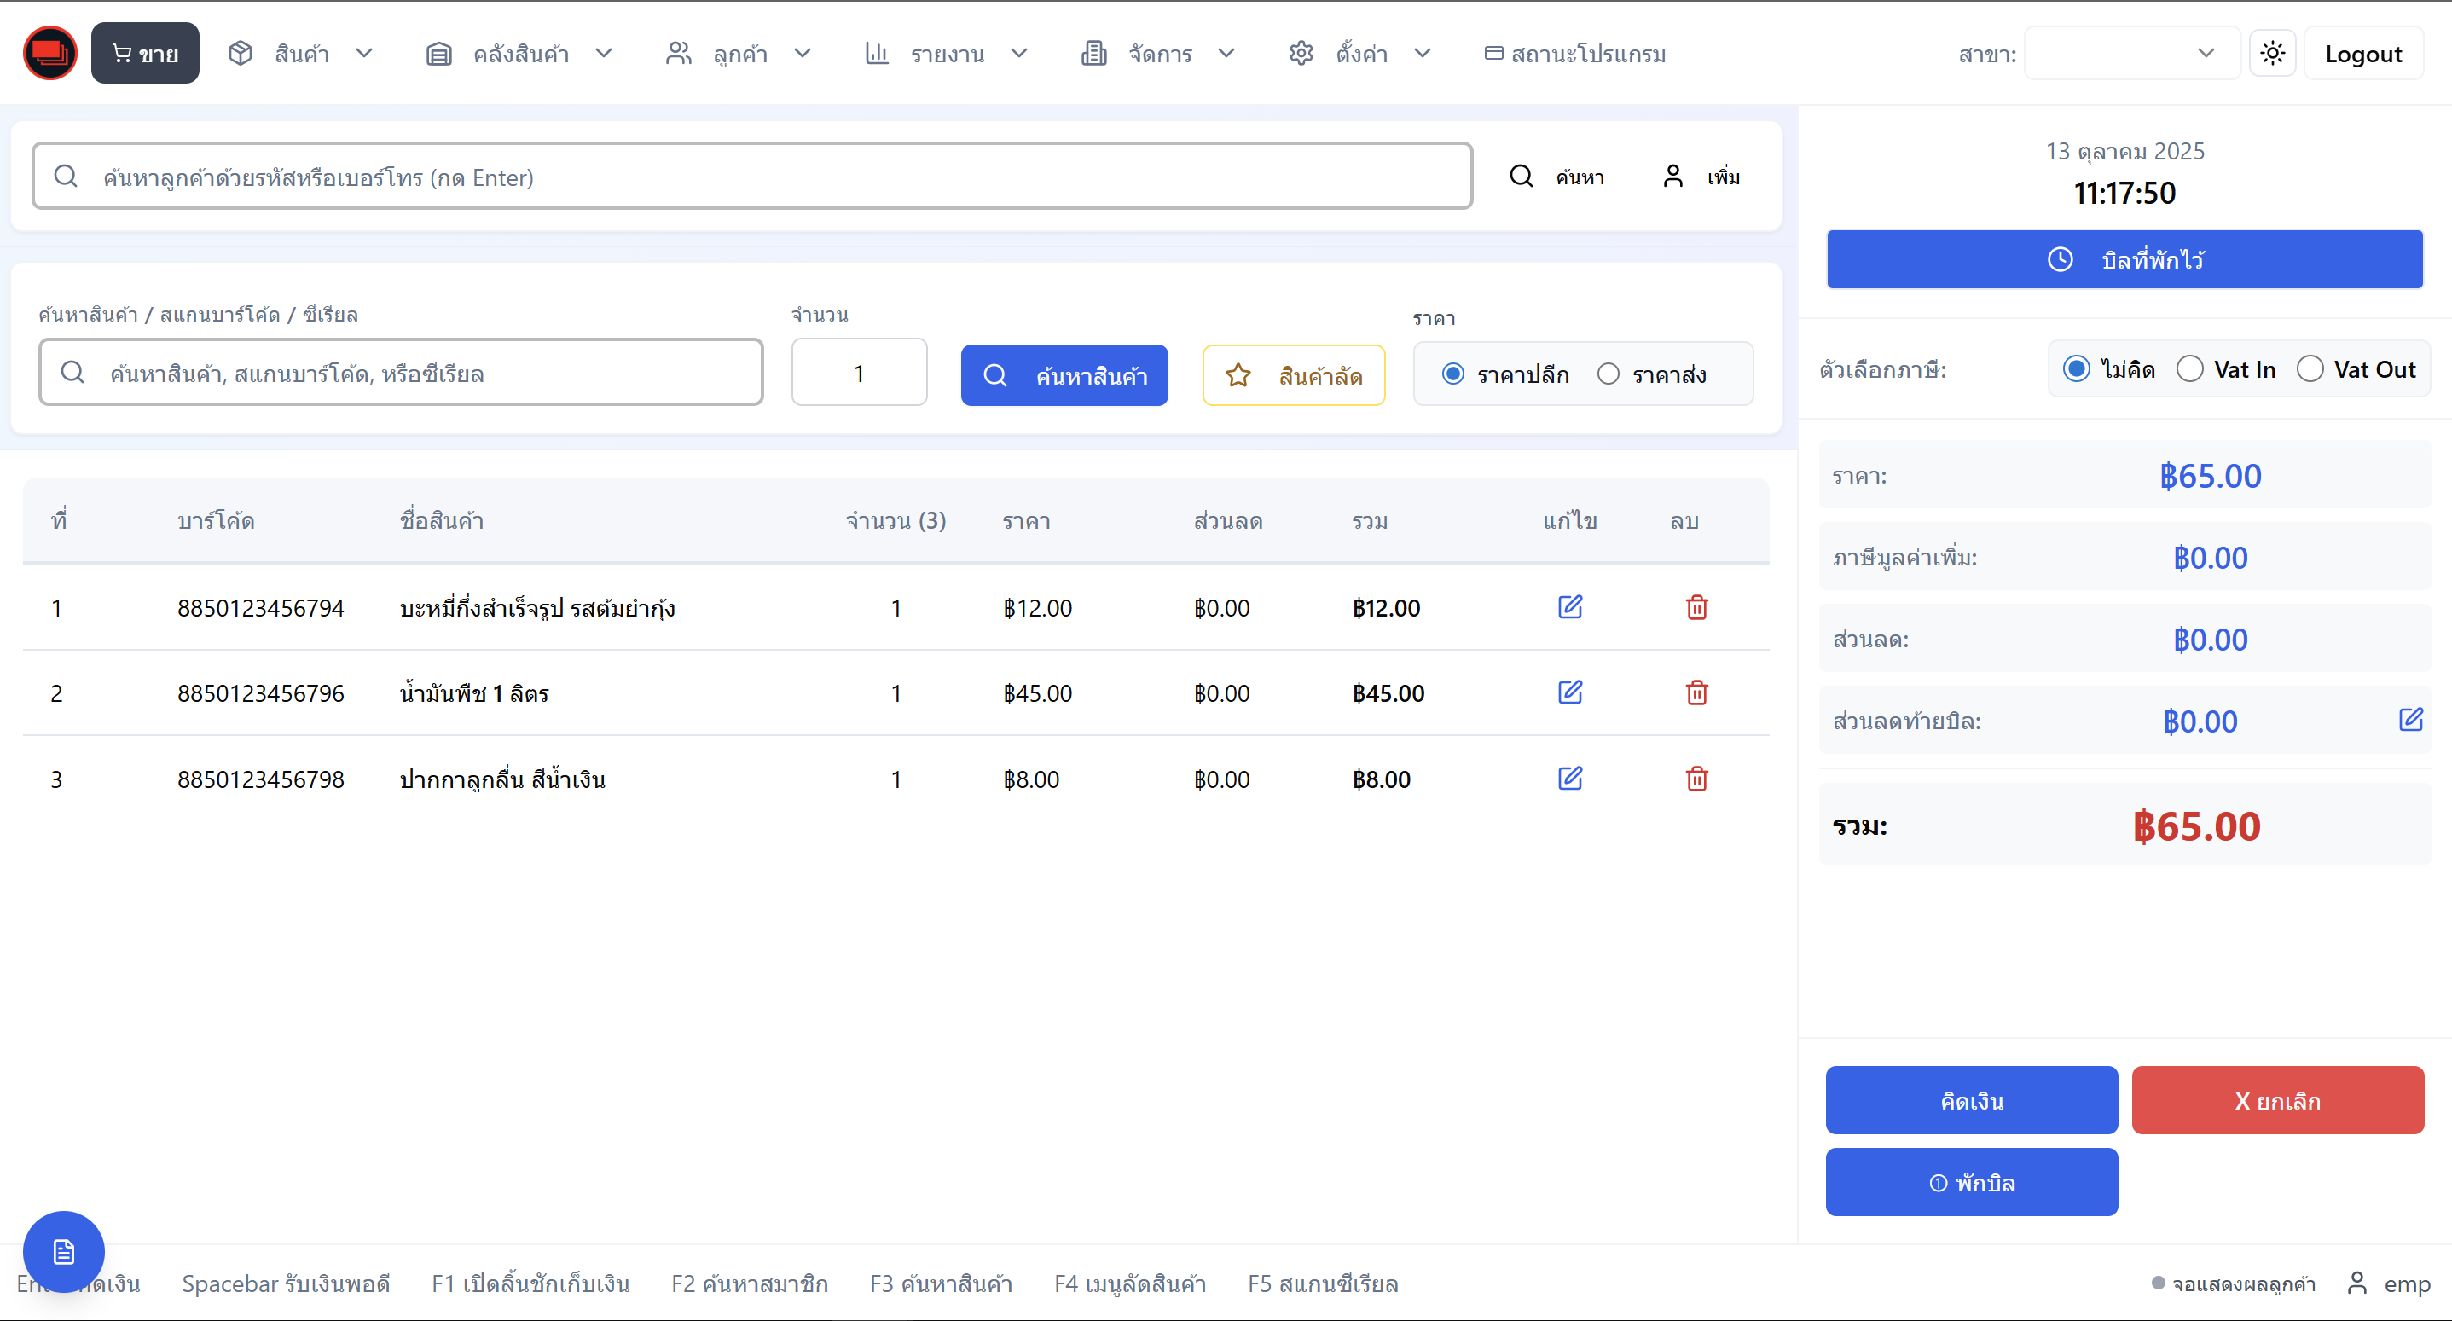Image resolution: width=2452 pixels, height=1321 pixels.
Task: Expand the รายงาน reports menu
Action: click(946, 53)
